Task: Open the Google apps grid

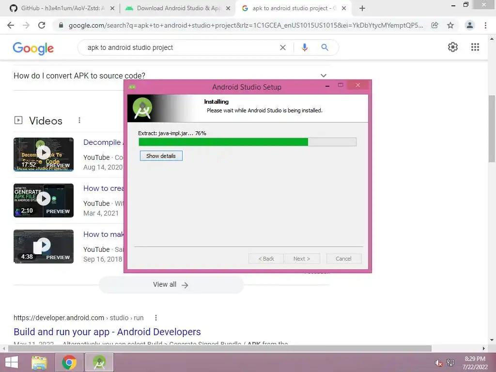Action: tap(475, 47)
